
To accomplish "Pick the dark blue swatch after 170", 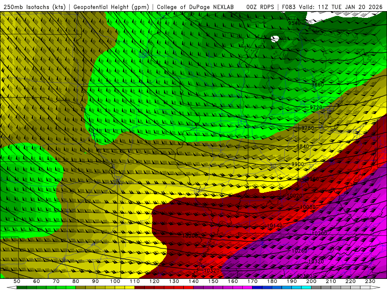I will click(x=257, y=288).
